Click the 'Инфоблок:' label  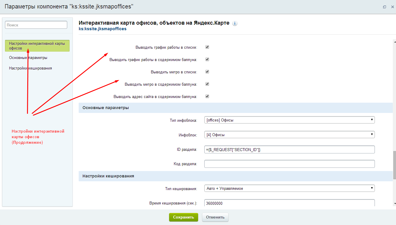click(188, 135)
